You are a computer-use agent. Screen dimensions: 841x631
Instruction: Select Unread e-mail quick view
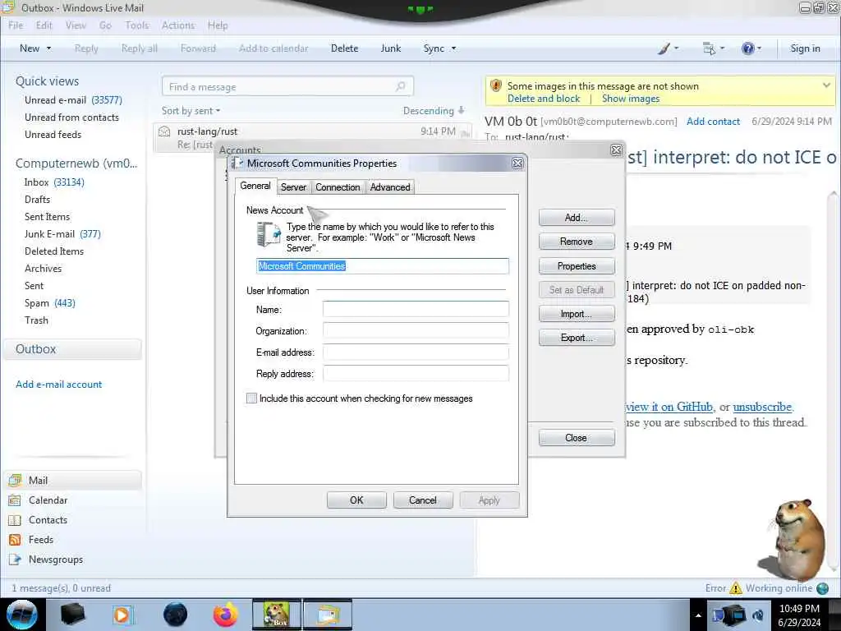[73, 99]
